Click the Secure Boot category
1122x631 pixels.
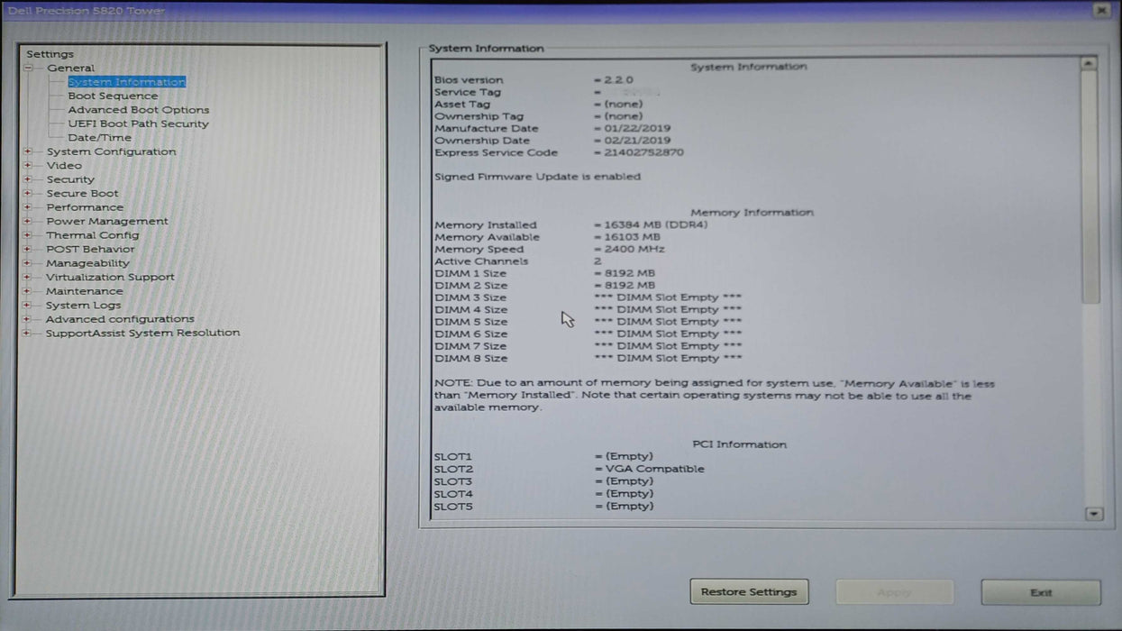(82, 194)
